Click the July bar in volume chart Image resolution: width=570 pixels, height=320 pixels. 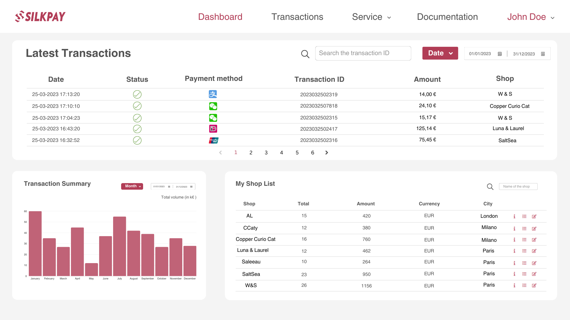click(x=119, y=246)
